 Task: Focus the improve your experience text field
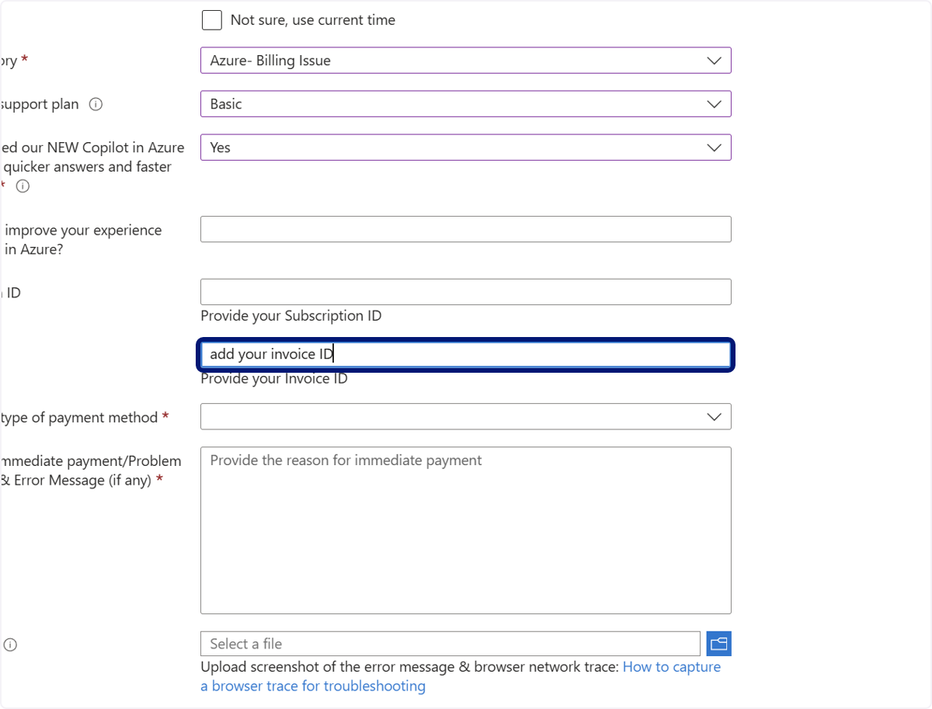466,229
